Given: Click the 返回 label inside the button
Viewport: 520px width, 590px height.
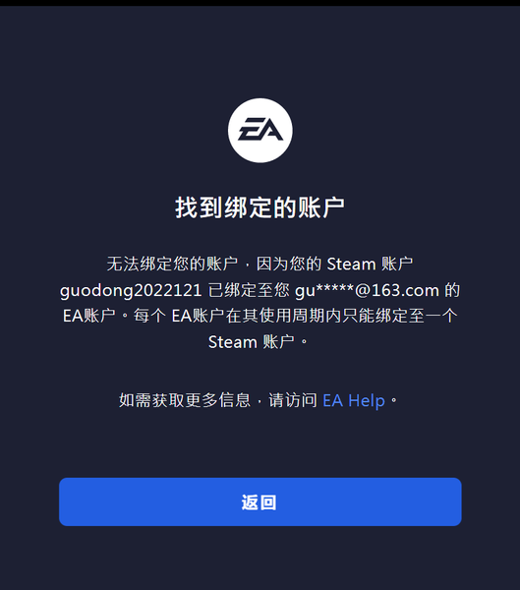Looking at the screenshot, I should coord(260,502).
